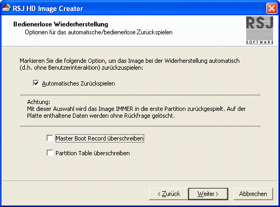This screenshot has height=207, width=280.
Task: Go back with the Zurück button
Action: click(169, 194)
